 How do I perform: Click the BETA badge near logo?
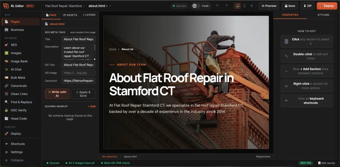(30, 6)
